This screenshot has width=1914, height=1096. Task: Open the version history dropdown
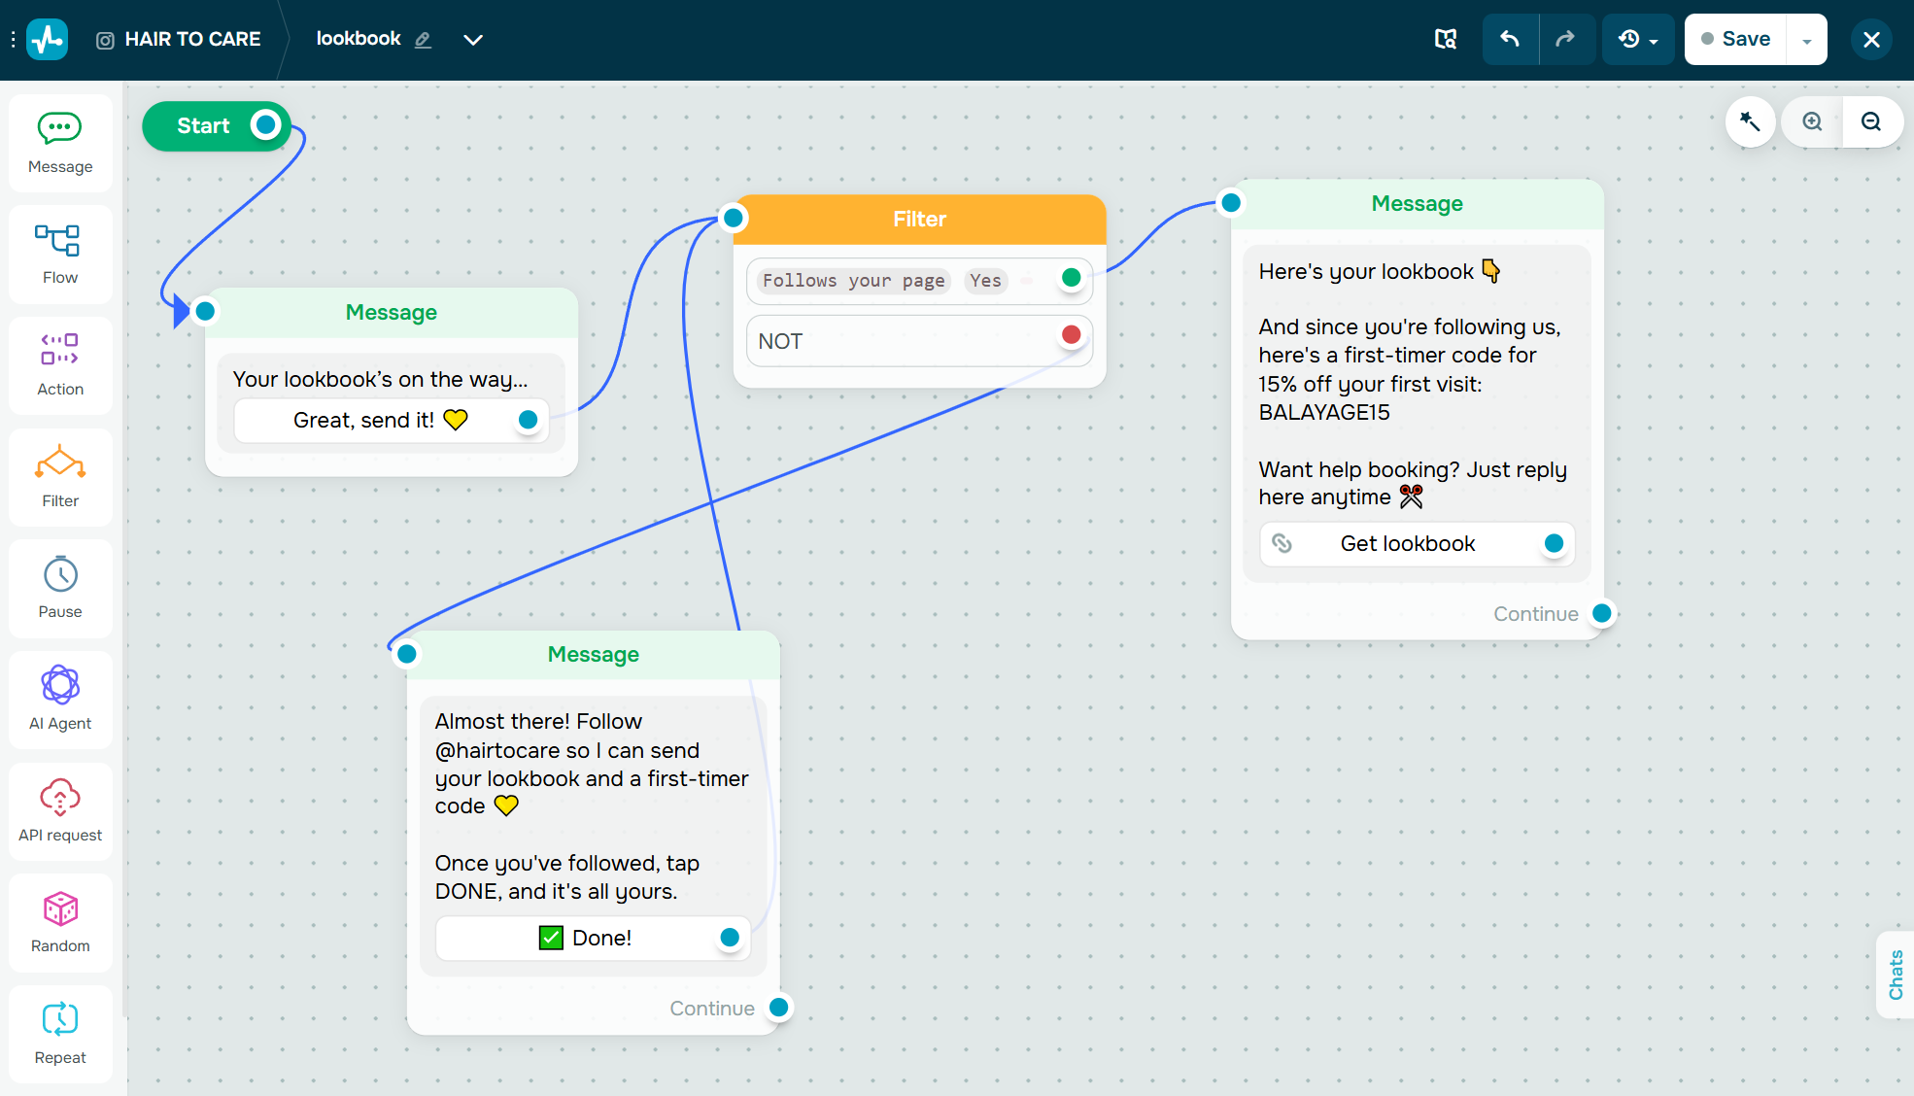(1638, 39)
